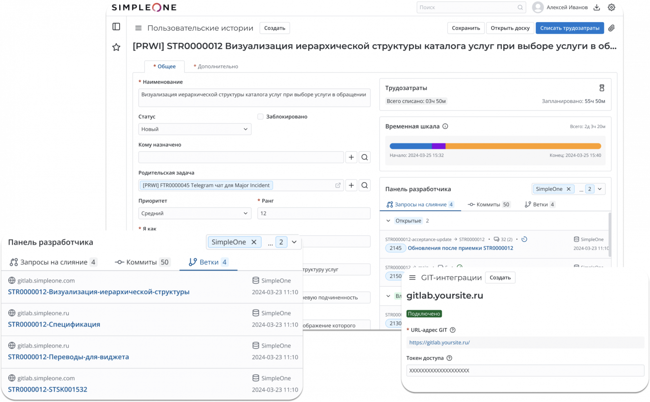The width and height of the screenshot is (650, 402).
Task: Click the Временная шкала progress bar
Action: pos(495,146)
